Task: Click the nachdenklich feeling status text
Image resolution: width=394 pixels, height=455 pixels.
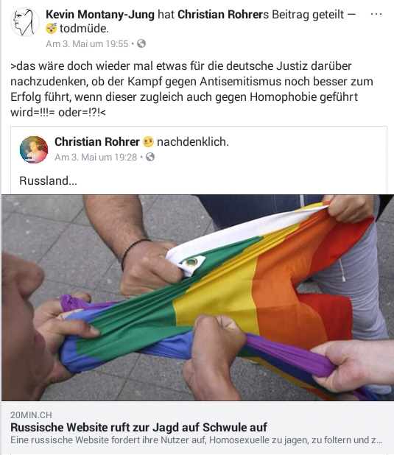Action: pyautogui.click(x=193, y=142)
